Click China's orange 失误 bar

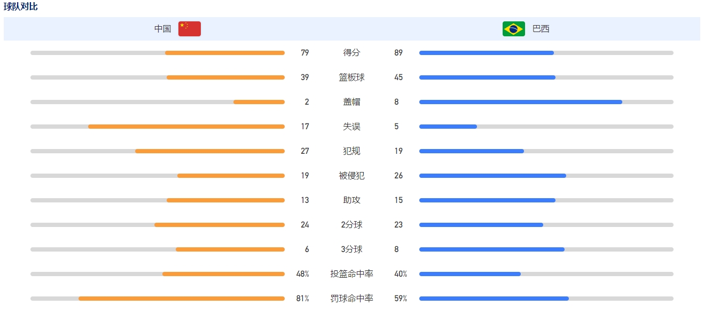click(x=186, y=127)
